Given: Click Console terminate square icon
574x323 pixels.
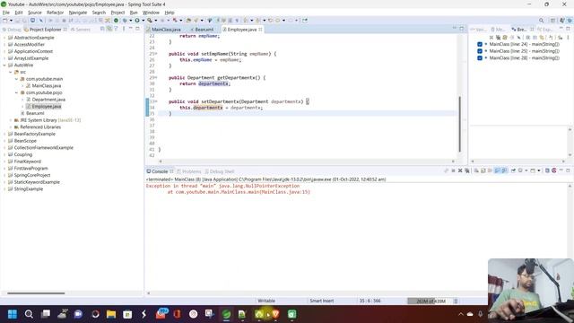Looking at the screenshot, I should [x=453, y=170].
